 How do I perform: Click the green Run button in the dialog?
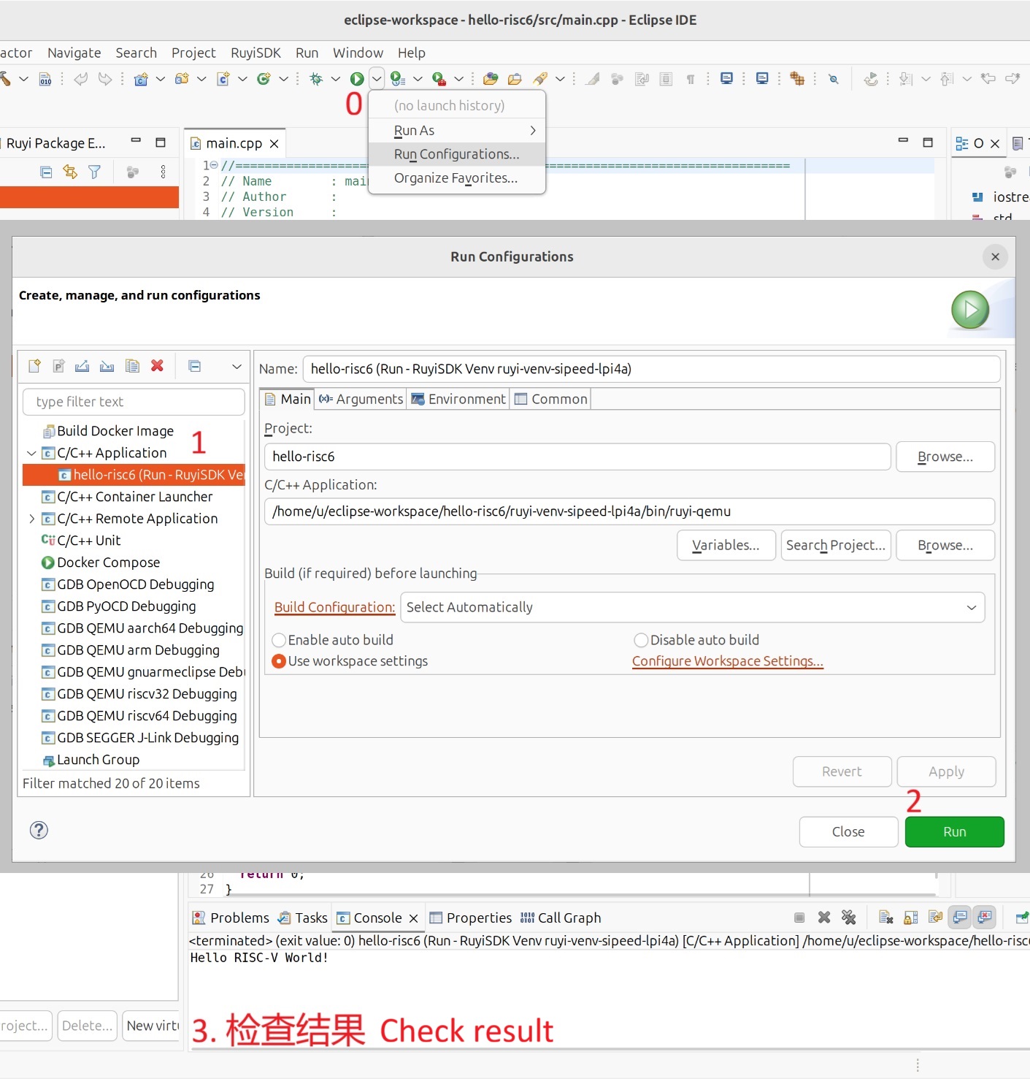point(954,832)
